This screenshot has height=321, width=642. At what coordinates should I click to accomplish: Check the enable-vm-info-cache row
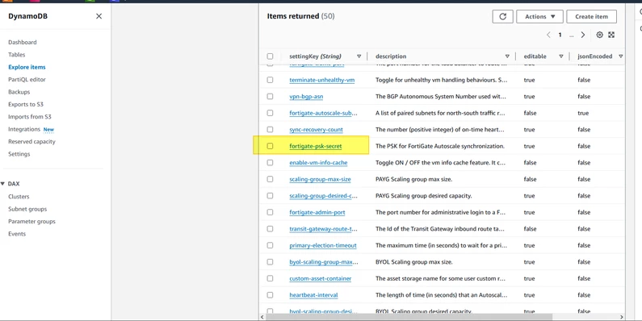(x=270, y=163)
